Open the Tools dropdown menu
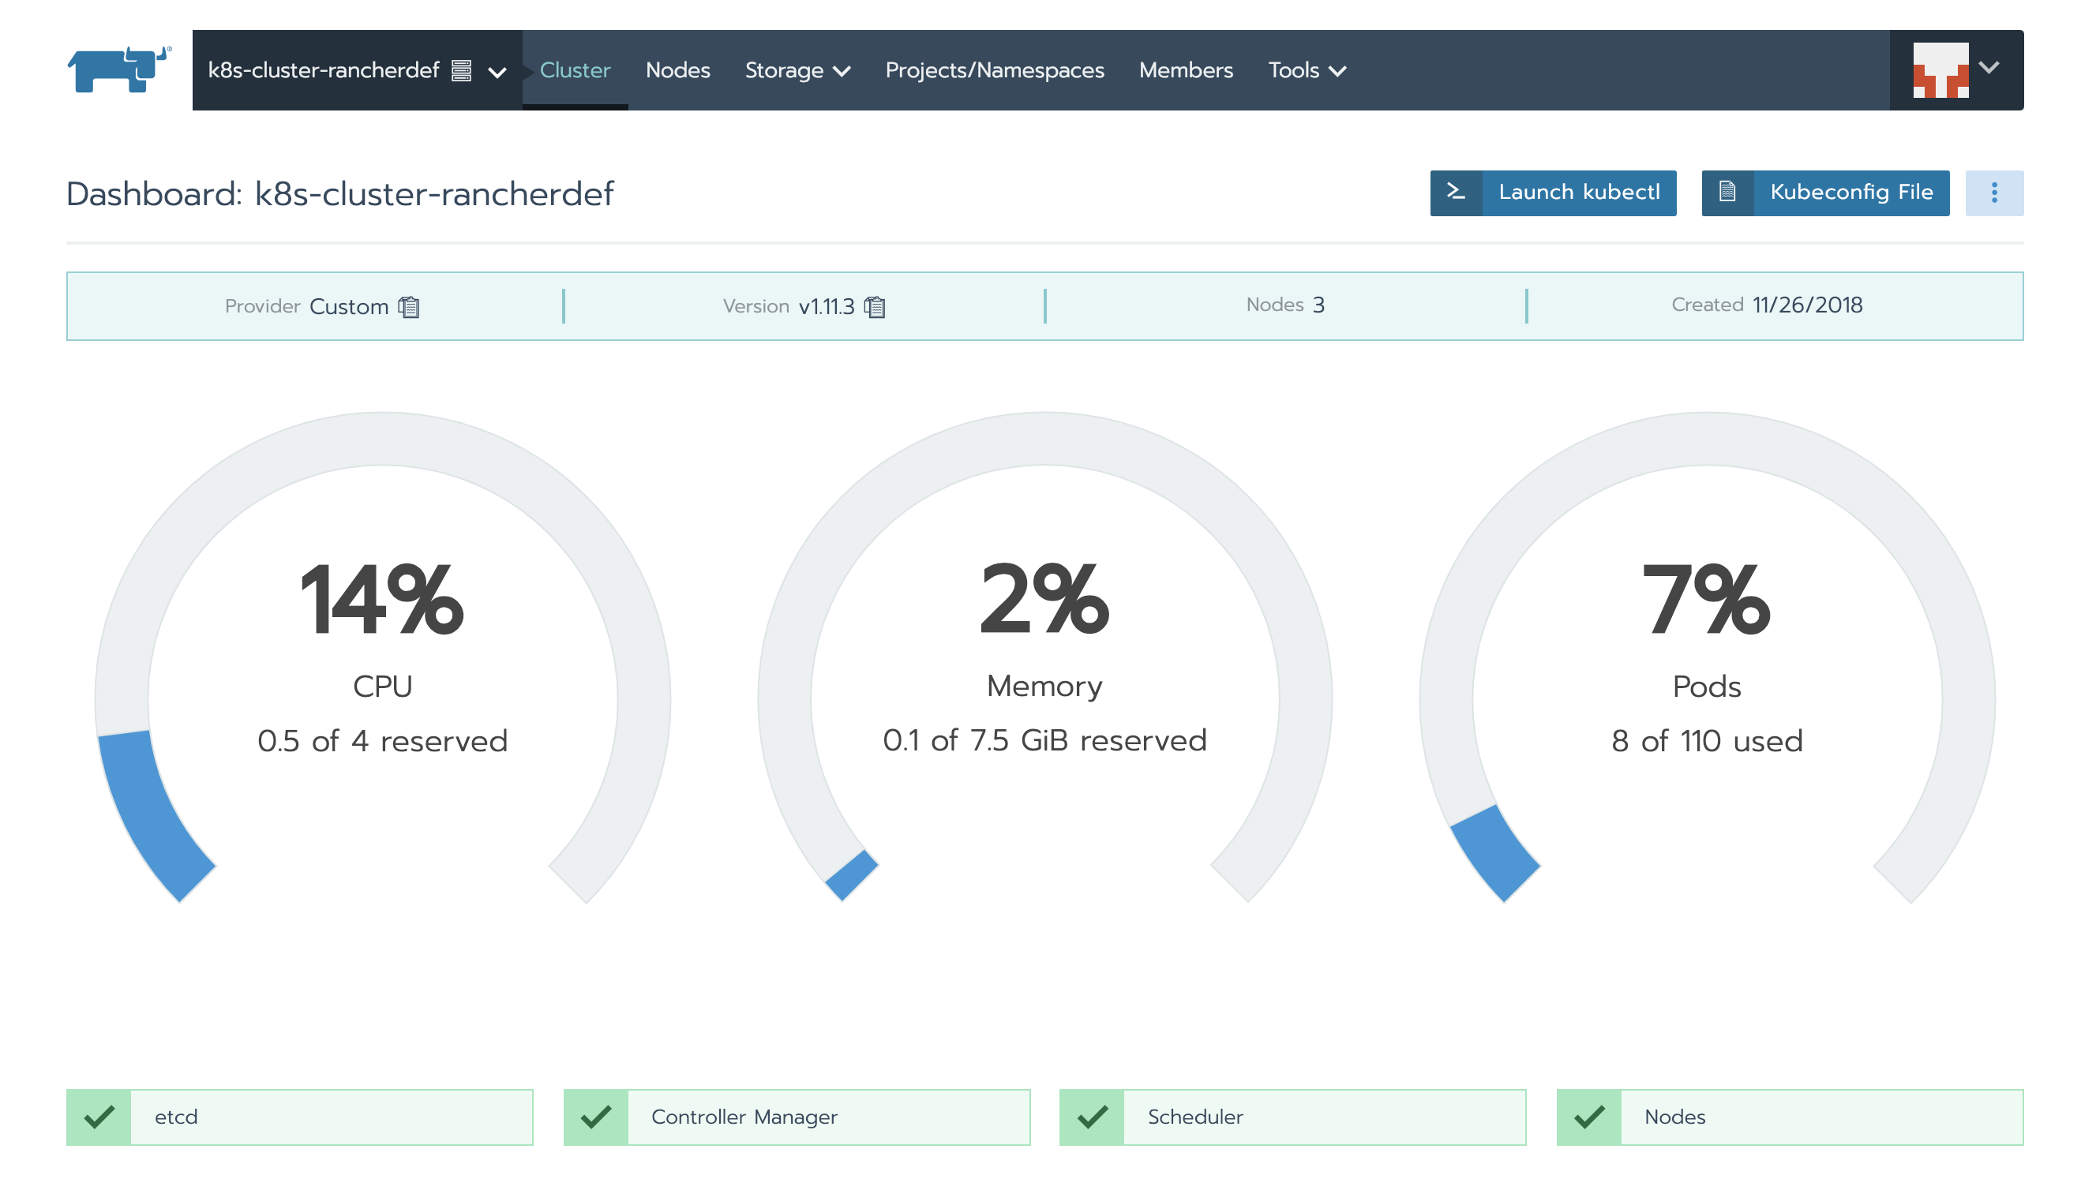Screen dimensions: 2081x1179 [x=1304, y=70]
